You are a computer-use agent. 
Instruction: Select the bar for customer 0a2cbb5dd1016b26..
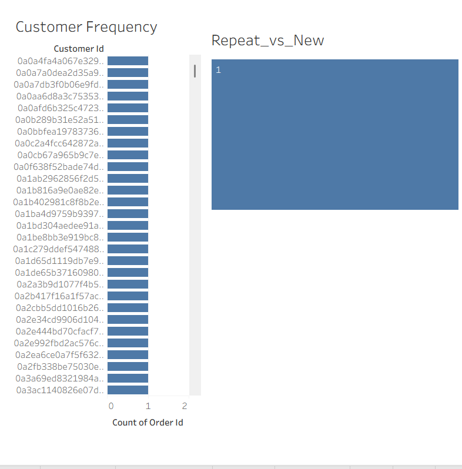pyautogui.click(x=128, y=308)
